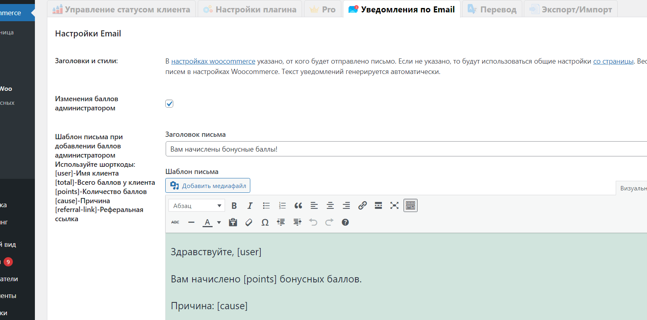Insert a numbered list
The width and height of the screenshot is (647, 320).
282,206
